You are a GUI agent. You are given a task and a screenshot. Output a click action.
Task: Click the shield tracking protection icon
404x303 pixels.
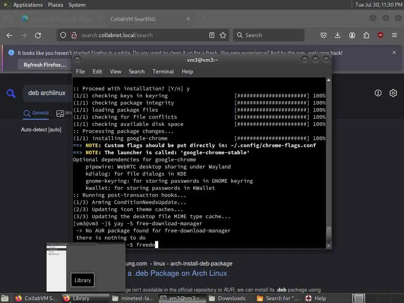point(63,35)
